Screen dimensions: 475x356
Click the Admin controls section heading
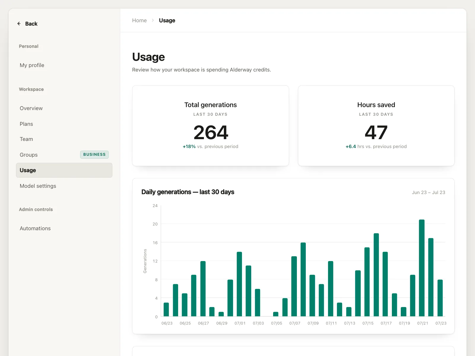[36, 209]
